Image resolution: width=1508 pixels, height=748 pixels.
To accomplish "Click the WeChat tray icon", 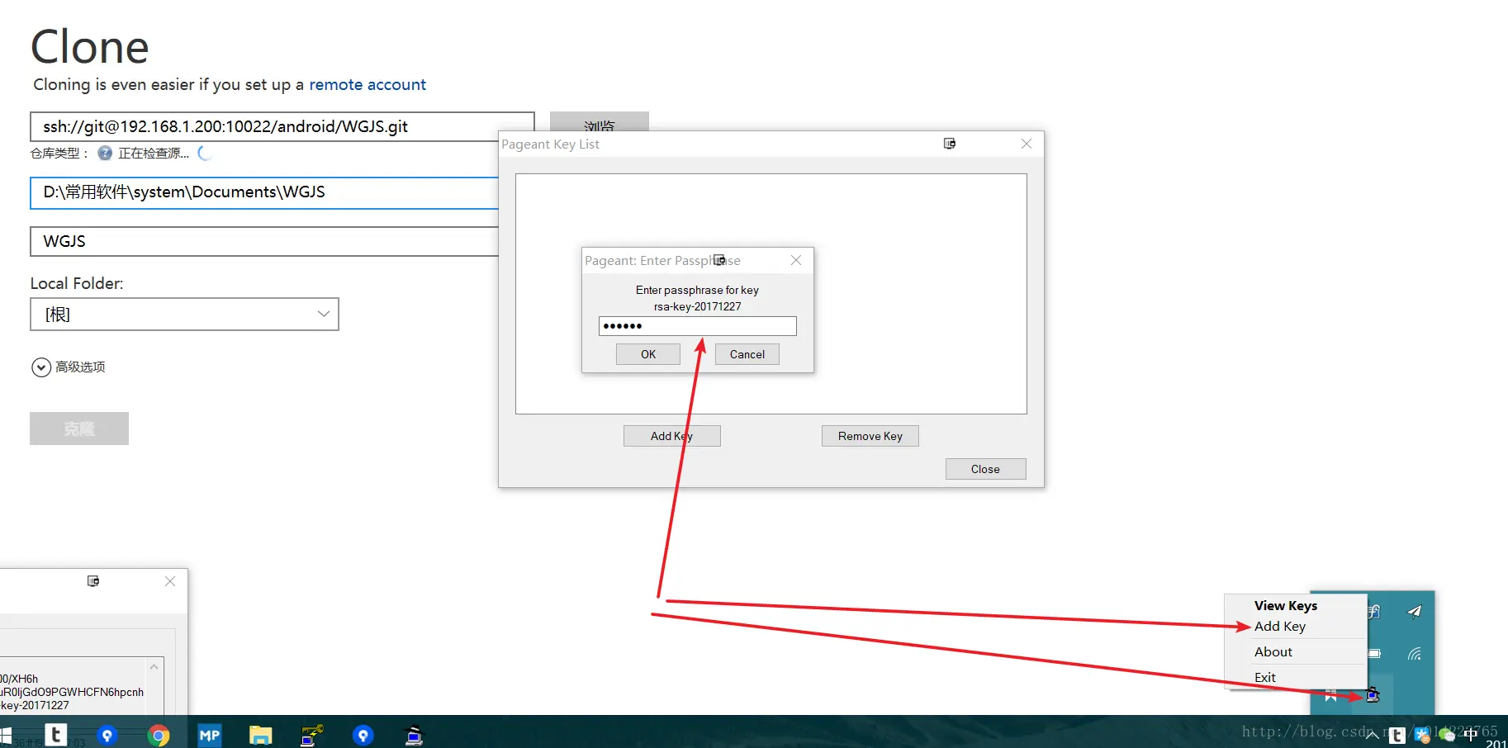I will coord(1447,735).
